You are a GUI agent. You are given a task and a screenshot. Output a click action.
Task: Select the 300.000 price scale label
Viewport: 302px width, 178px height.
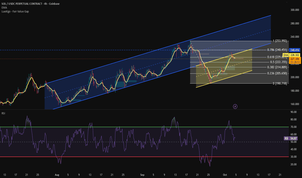295,10
